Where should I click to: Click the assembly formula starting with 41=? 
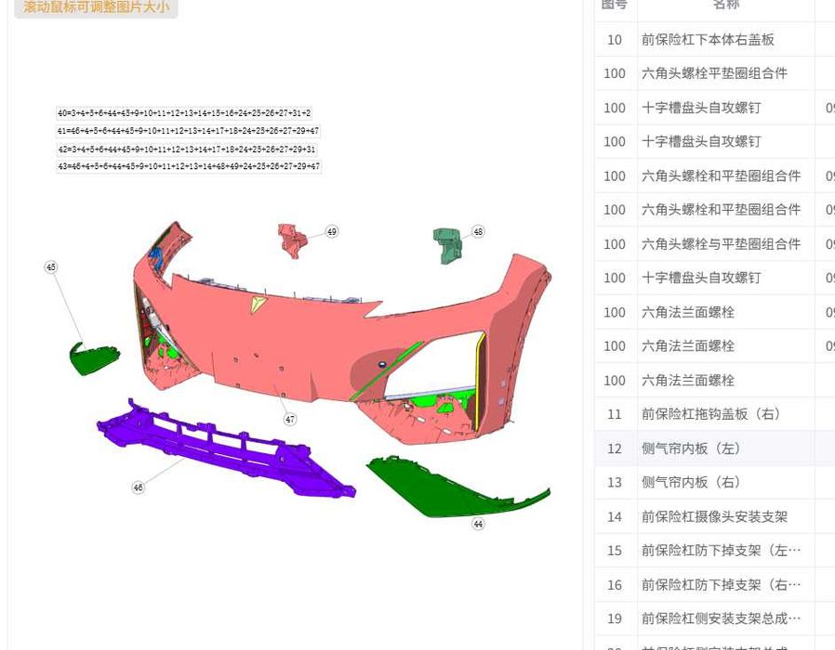pyautogui.click(x=189, y=131)
